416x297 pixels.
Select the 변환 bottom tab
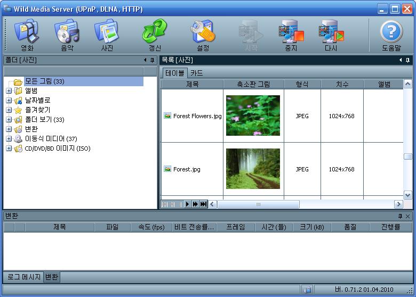click(x=52, y=277)
